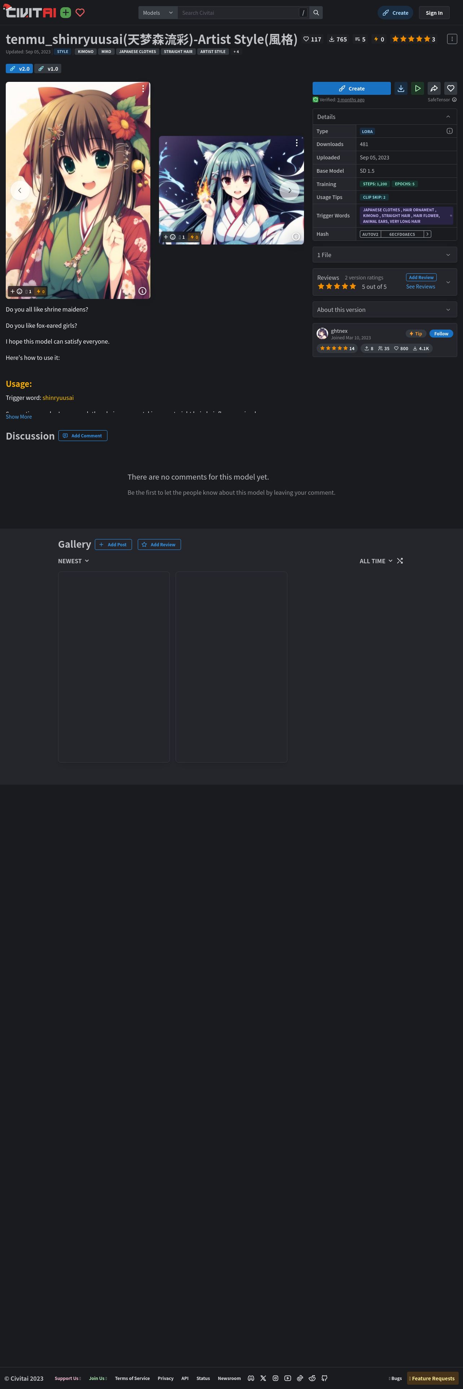Viewport: 463px width, 1389px height.
Task: Click the share arrow button
Action: coord(435,88)
